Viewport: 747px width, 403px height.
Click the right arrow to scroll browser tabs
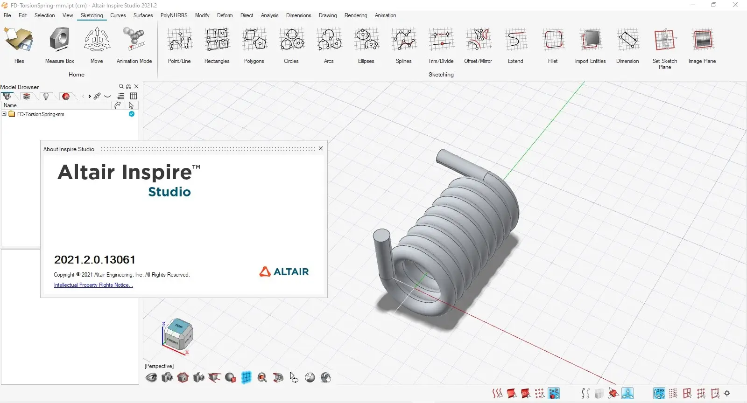click(90, 97)
